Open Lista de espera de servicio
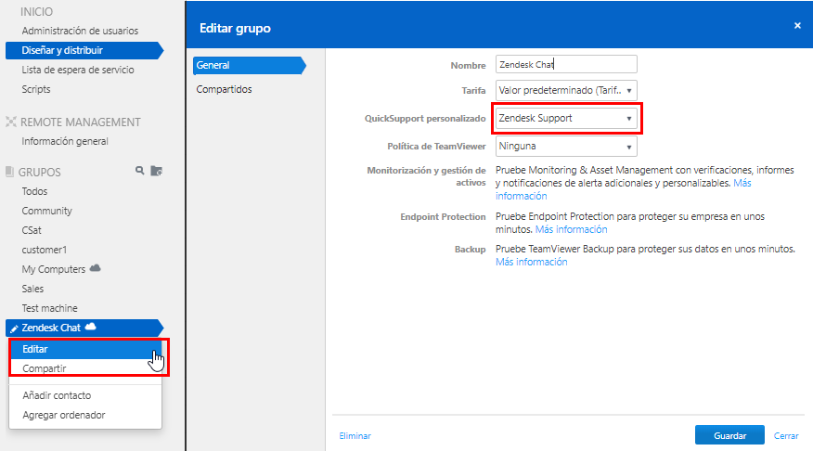813x451 pixels. (78, 70)
